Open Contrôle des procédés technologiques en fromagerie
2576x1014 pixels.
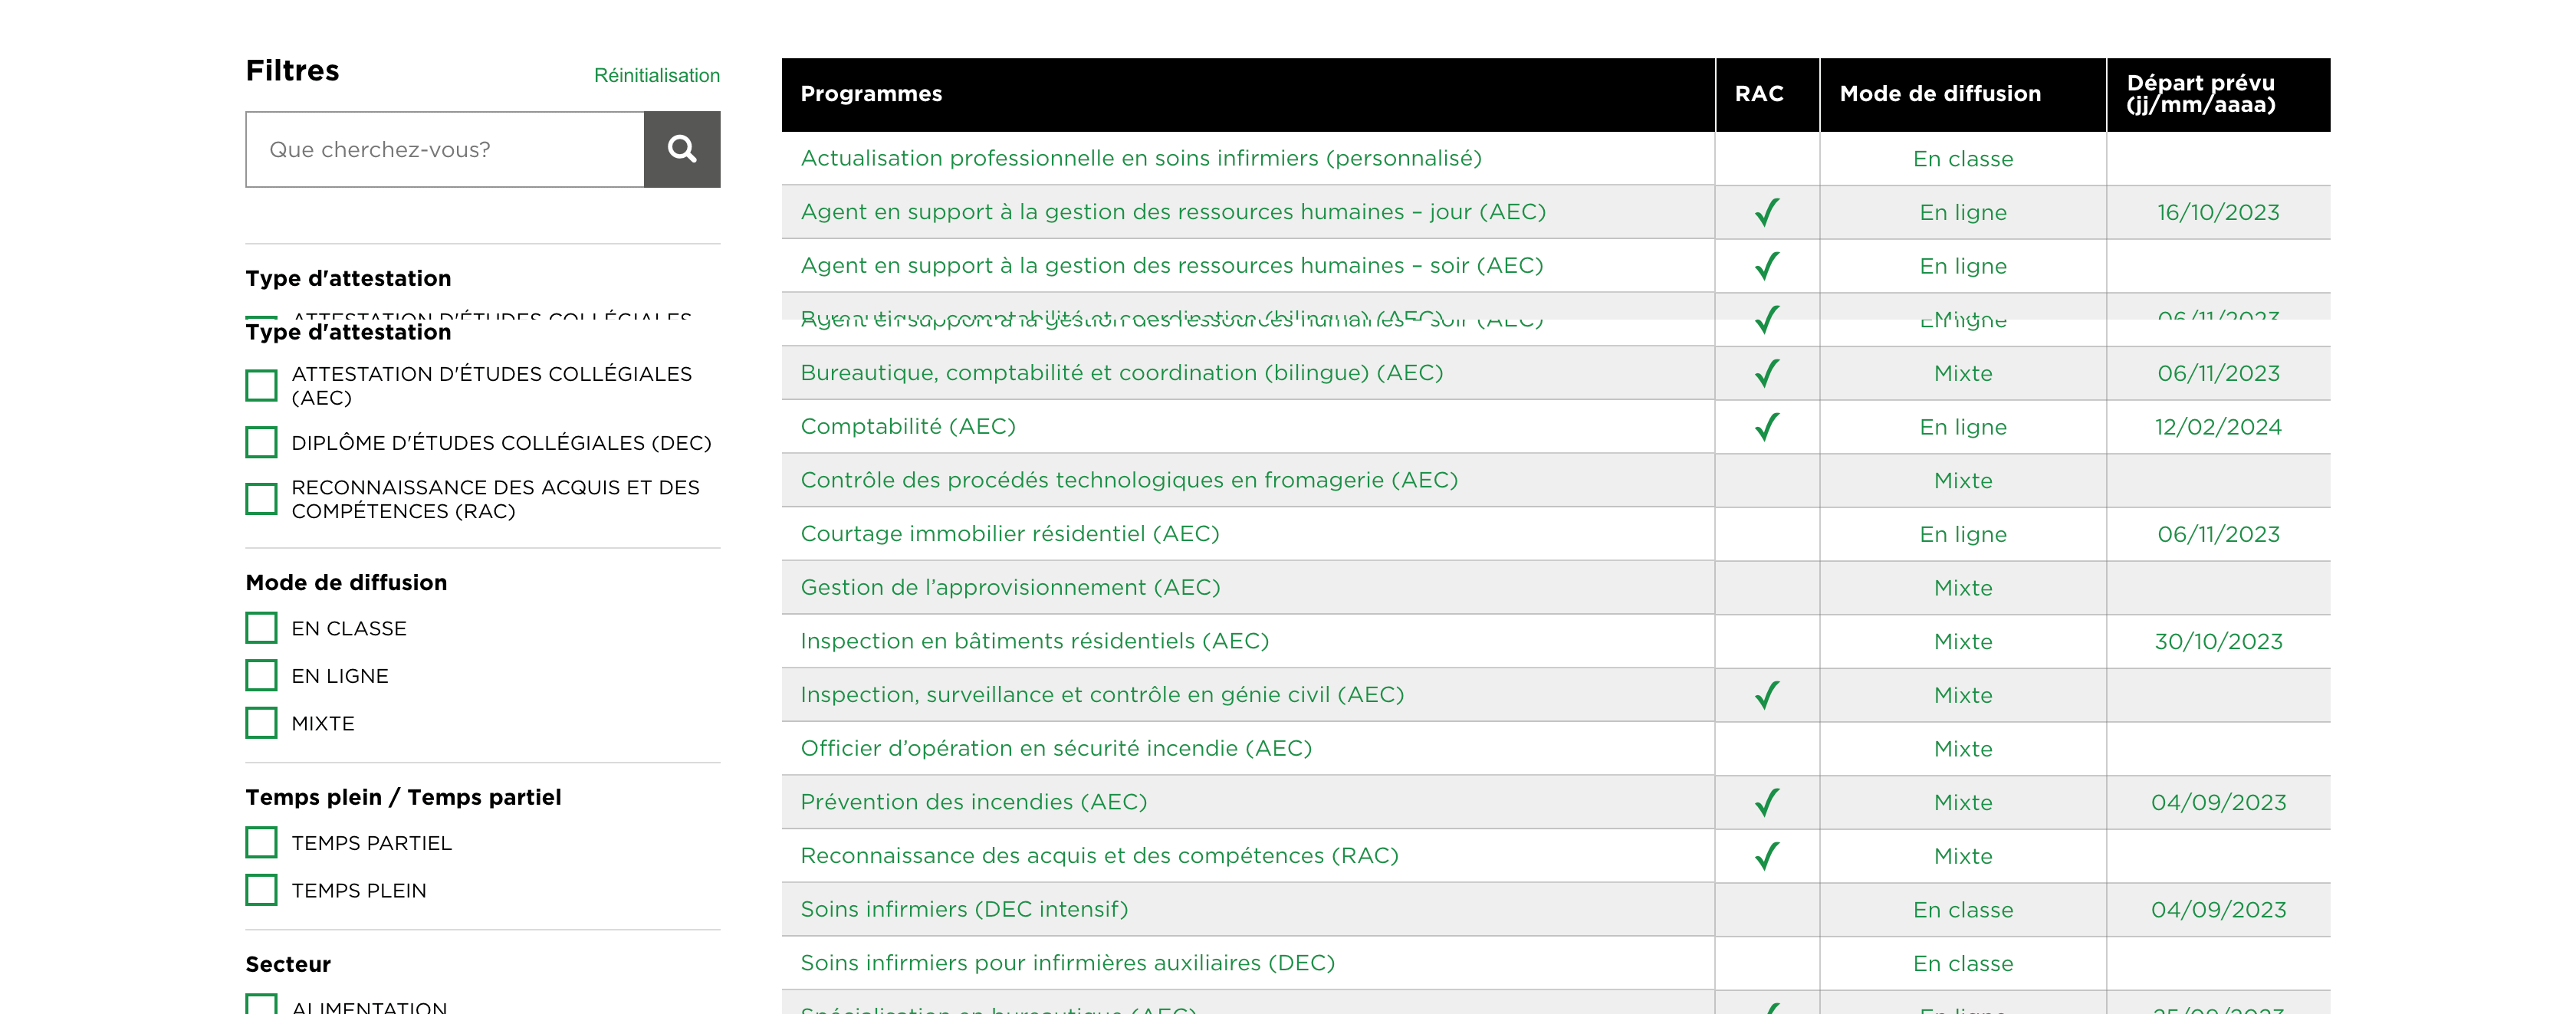[1129, 480]
